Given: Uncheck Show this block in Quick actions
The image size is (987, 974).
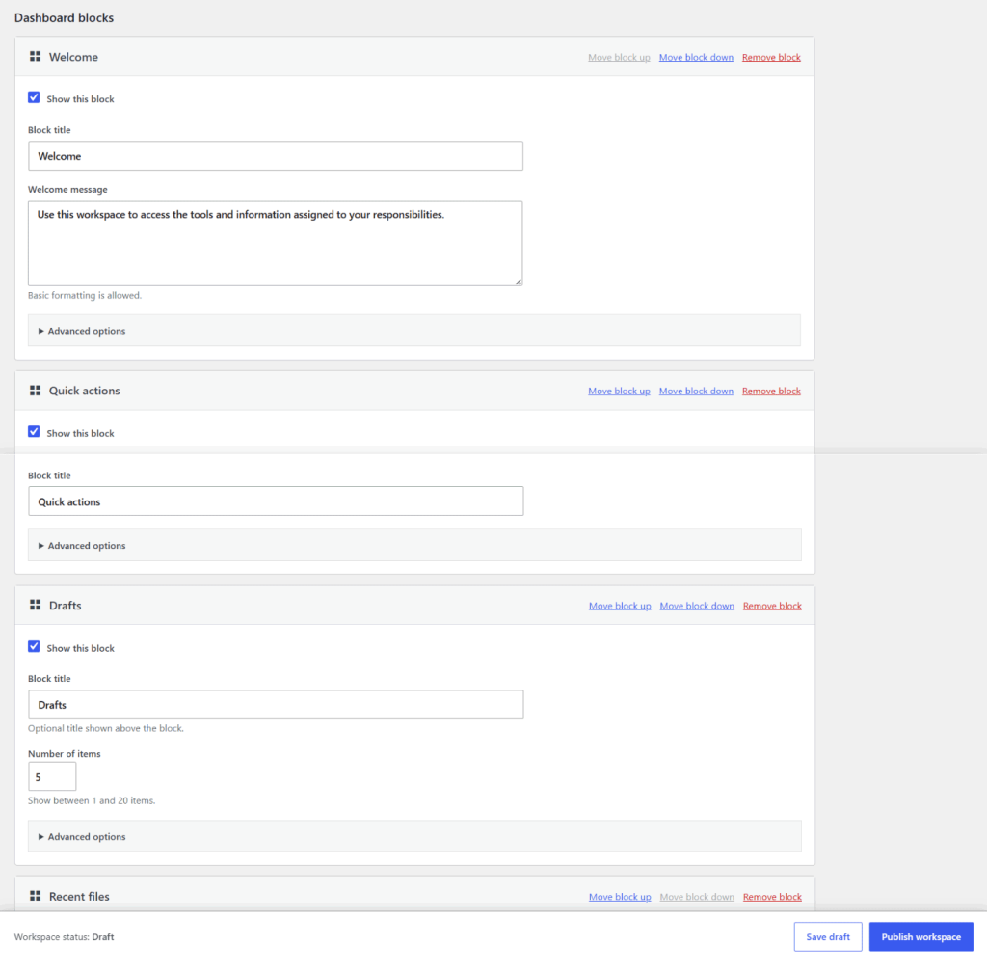Looking at the screenshot, I should tap(34, 432).
